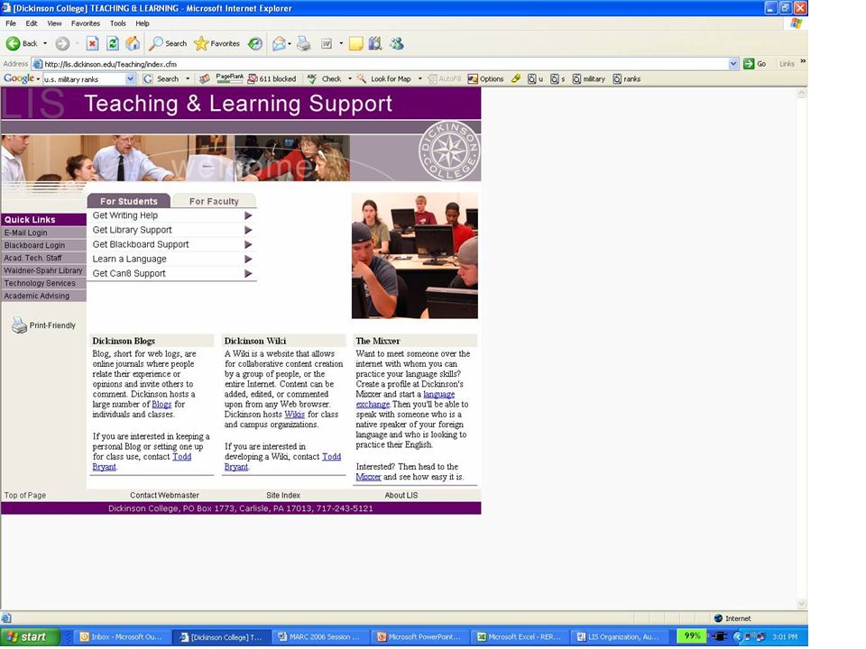Switch to the For Faculty tab
The image size is (866, 649).
pyautogui.click(x=214, y=201)
